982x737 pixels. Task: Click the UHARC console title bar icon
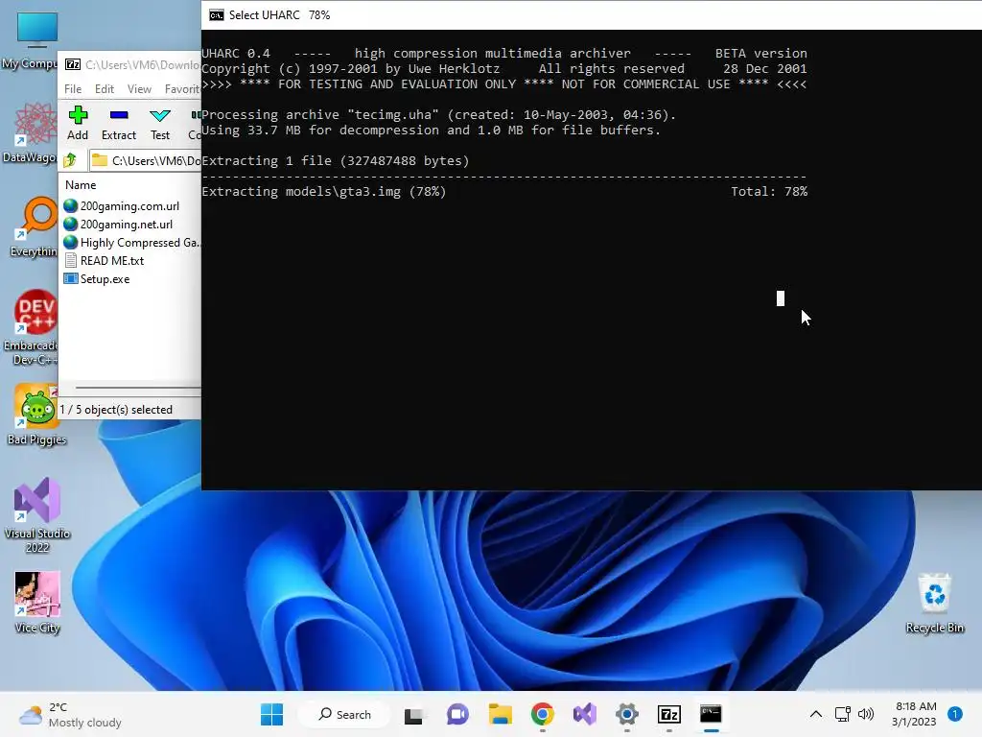tap(216, 15)
